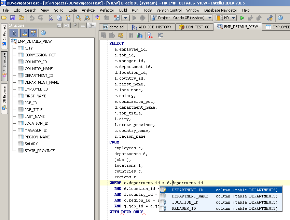The height and width of the screenshot is (220, 290).
Task: Choose LOCATION_ID from the completion popup
Action: (x=221, y=202)
